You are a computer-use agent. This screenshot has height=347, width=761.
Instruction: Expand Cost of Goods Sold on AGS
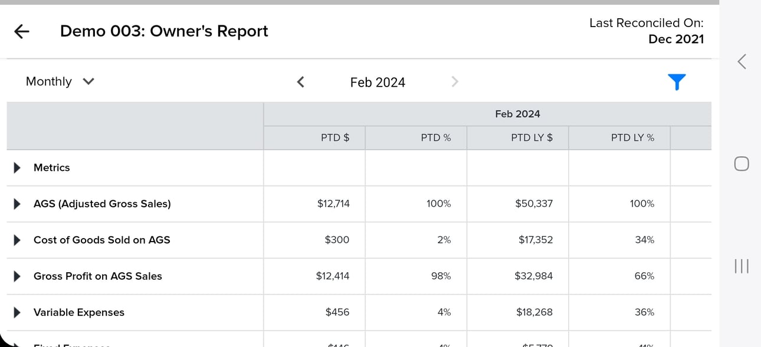pyautogui.click(x=17, y=240)
